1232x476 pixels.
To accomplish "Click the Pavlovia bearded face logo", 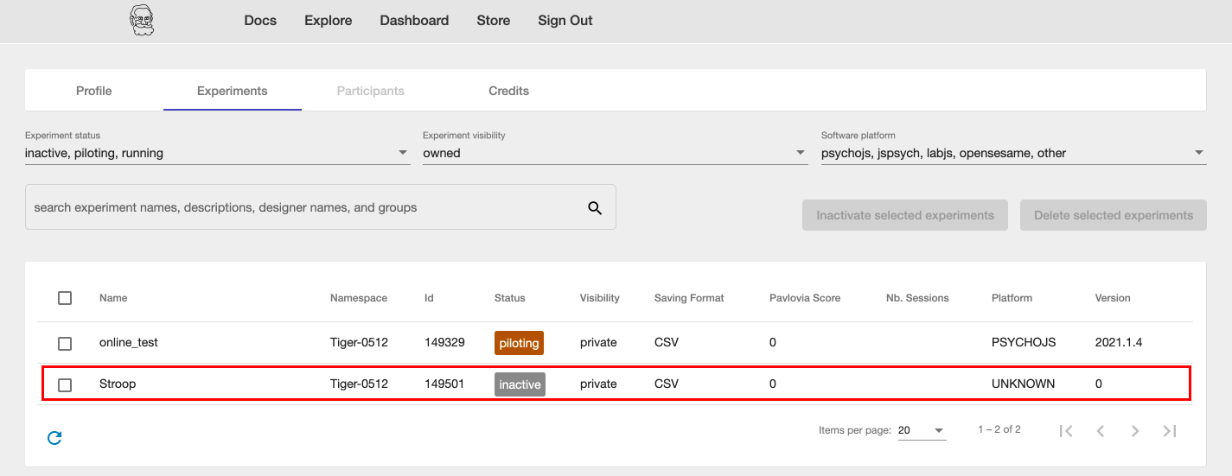I will point(141,20).
